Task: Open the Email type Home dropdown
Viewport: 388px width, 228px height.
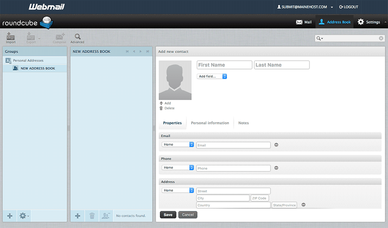Action: pyautogui.click(x=178, y=145)
